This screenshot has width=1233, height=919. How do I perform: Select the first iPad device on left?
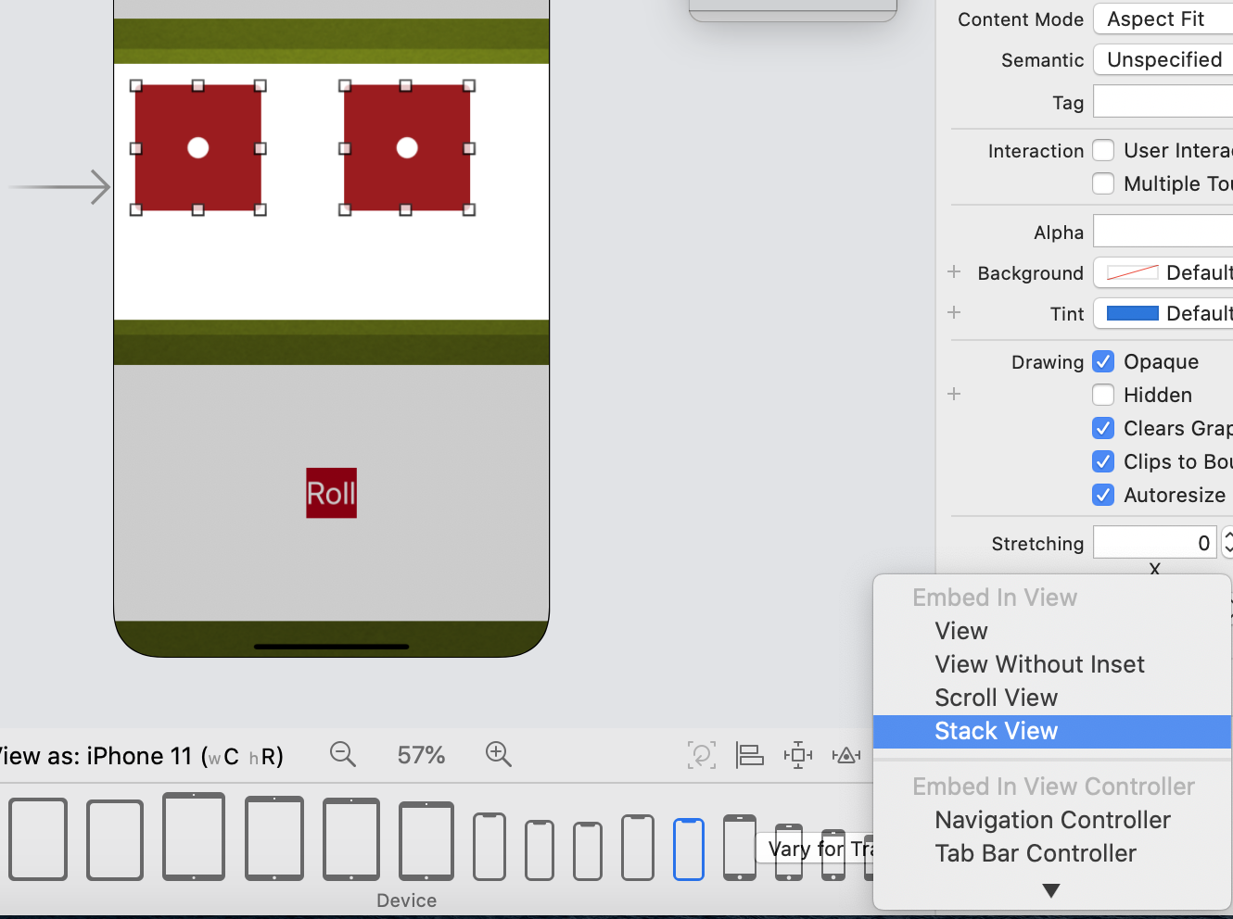click(x=38, y=838)
